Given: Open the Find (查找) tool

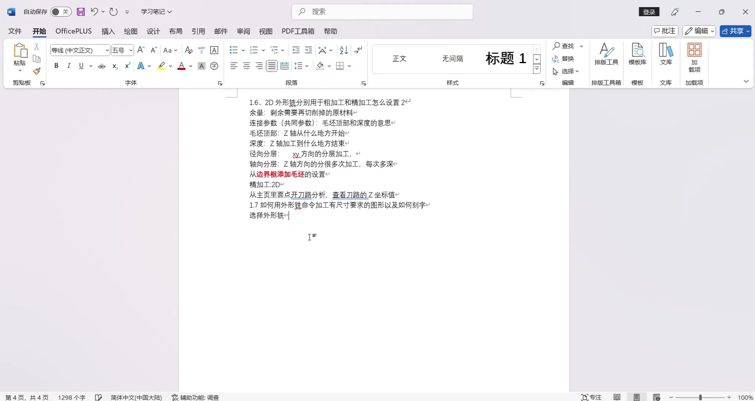Looking at the screenshot, I should tap(566, 46).
